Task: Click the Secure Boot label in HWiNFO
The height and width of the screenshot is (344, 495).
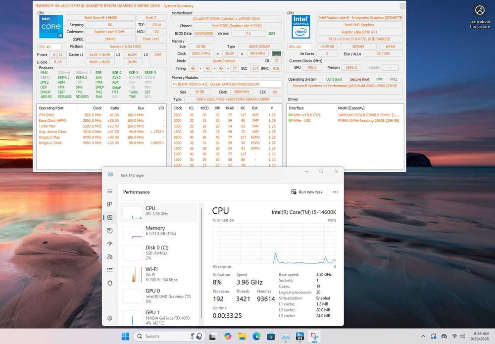Action: [359, 79]
